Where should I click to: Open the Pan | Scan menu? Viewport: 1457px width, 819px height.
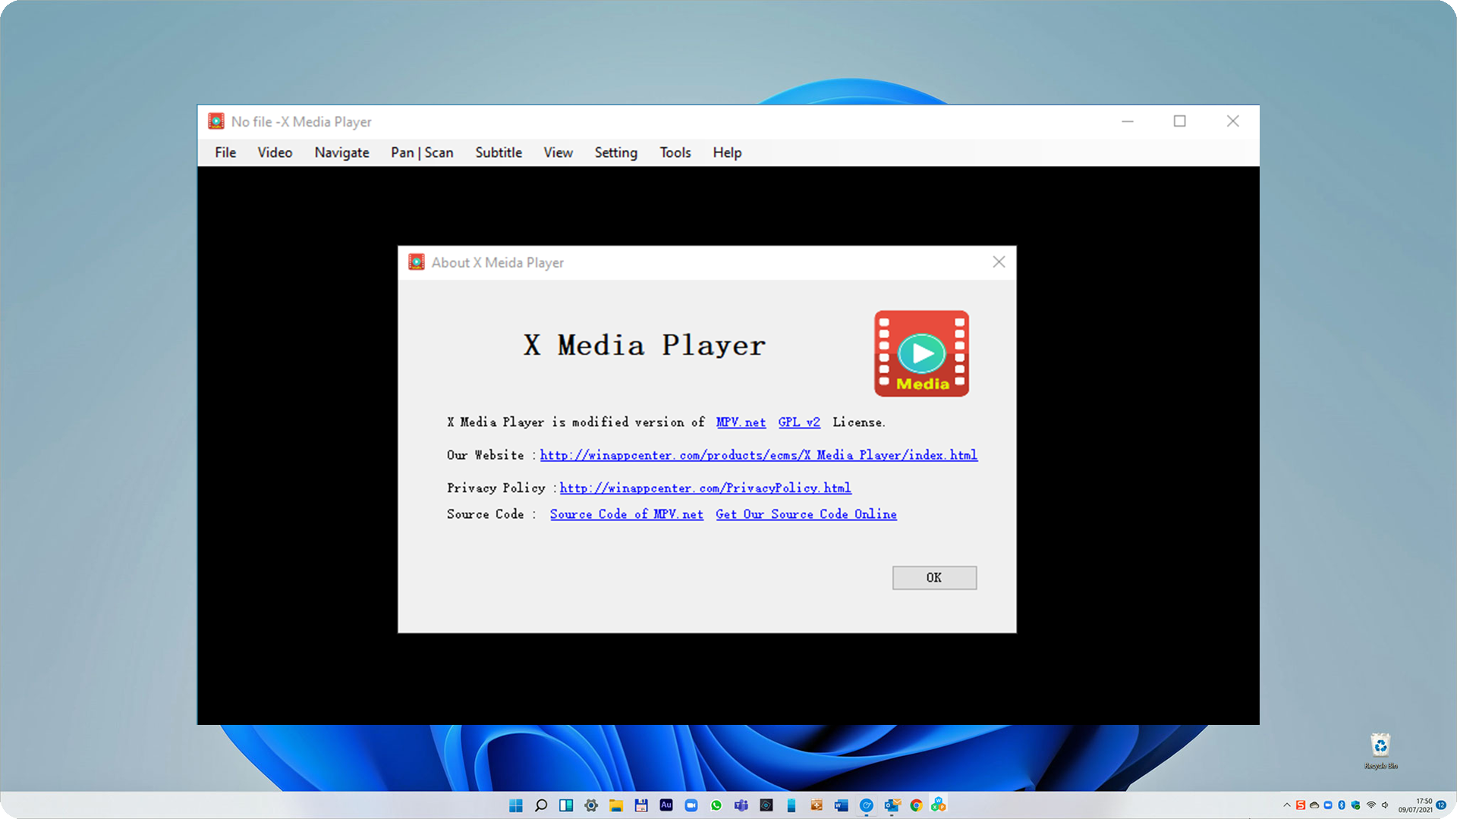click(x=422, y=152)
